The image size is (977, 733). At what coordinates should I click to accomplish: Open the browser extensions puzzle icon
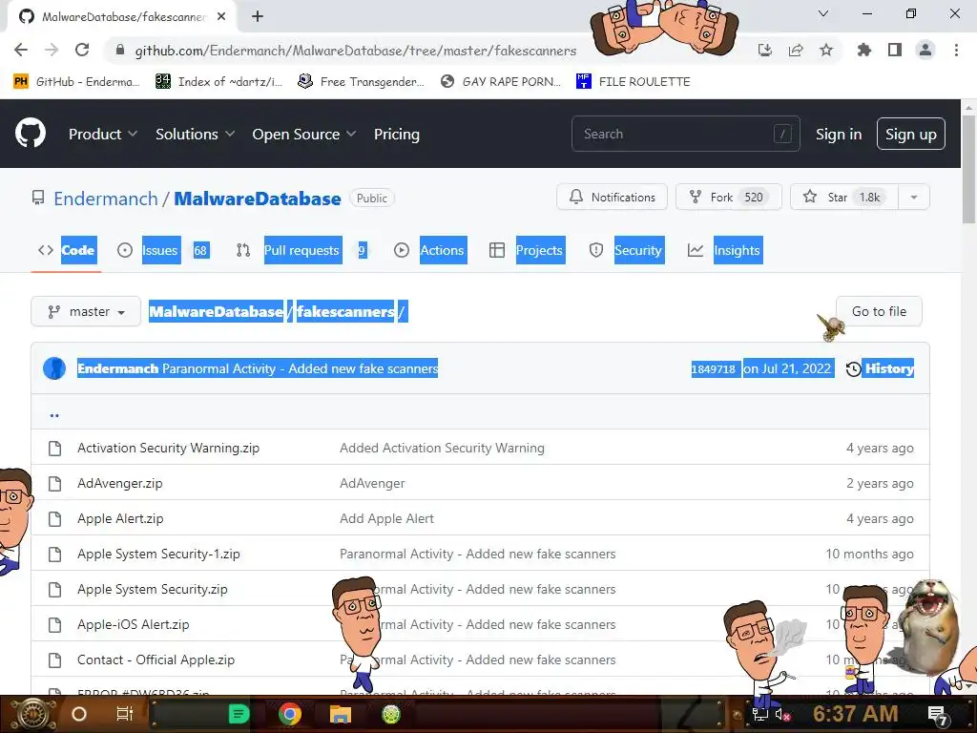pos(864,50)
